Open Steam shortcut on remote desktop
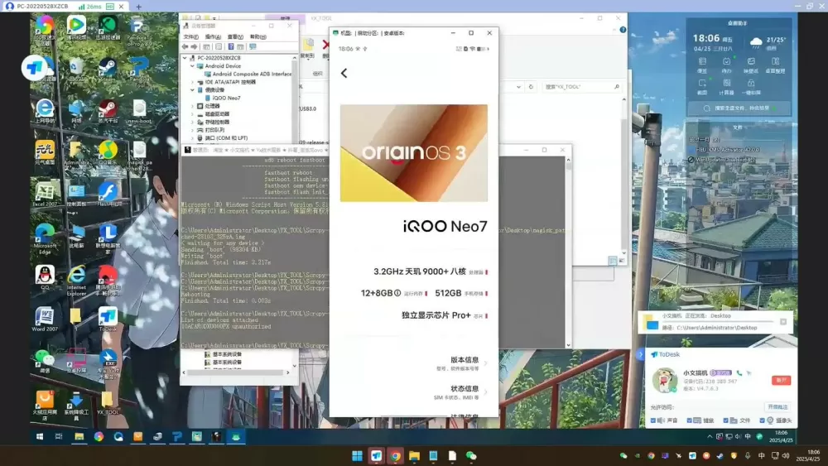The image size is (828, 466). [108, 70]
